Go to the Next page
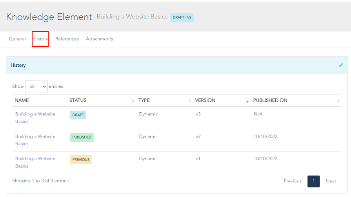Image resolution: width=351 pixels, height=197 pixels. tap(331, 181)
